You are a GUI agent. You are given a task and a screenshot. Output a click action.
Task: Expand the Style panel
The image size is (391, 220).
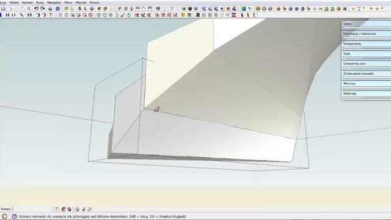tap(367, 54)
